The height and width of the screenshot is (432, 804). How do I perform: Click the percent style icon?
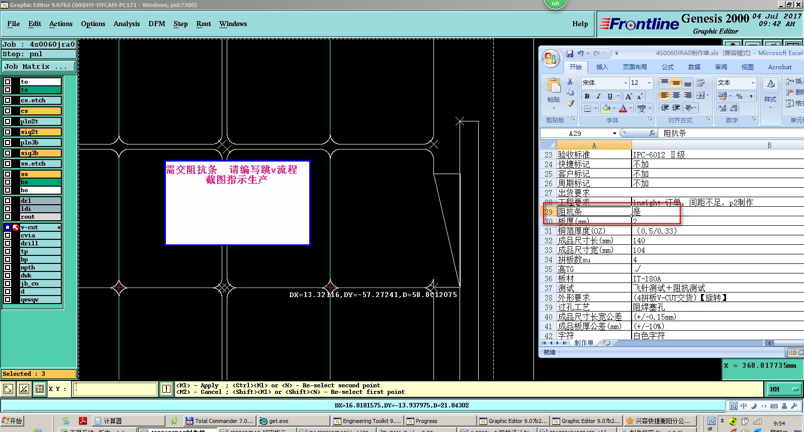click(739, 96)
